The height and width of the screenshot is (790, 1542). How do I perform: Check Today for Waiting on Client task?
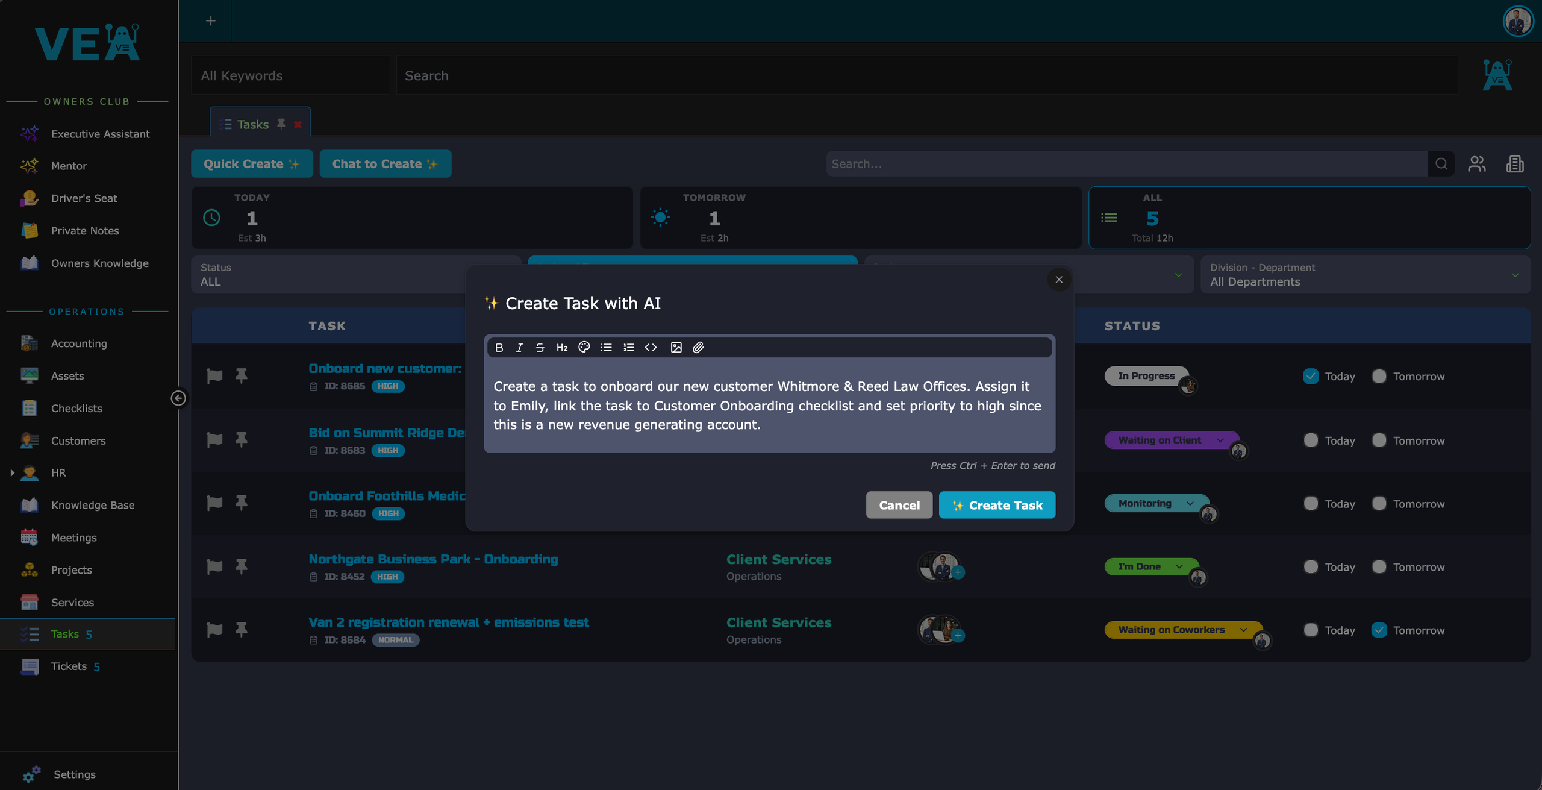click(1311, 440)
